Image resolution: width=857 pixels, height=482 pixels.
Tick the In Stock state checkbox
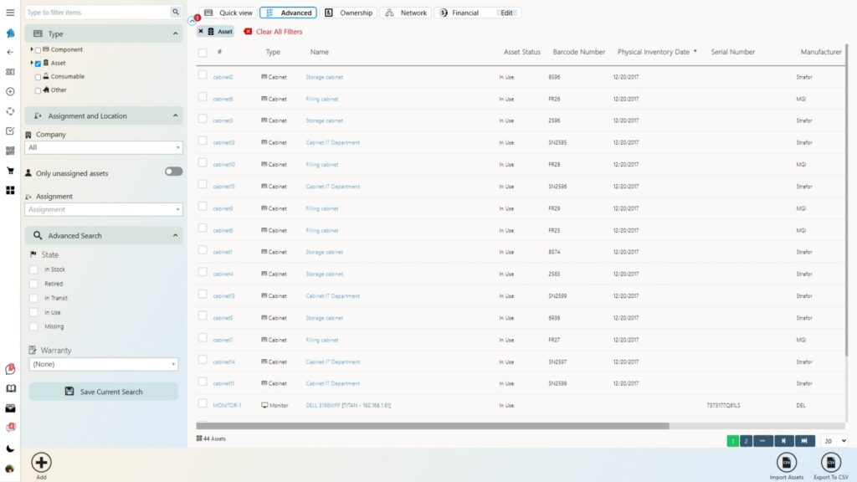click(x=33, y=269)
